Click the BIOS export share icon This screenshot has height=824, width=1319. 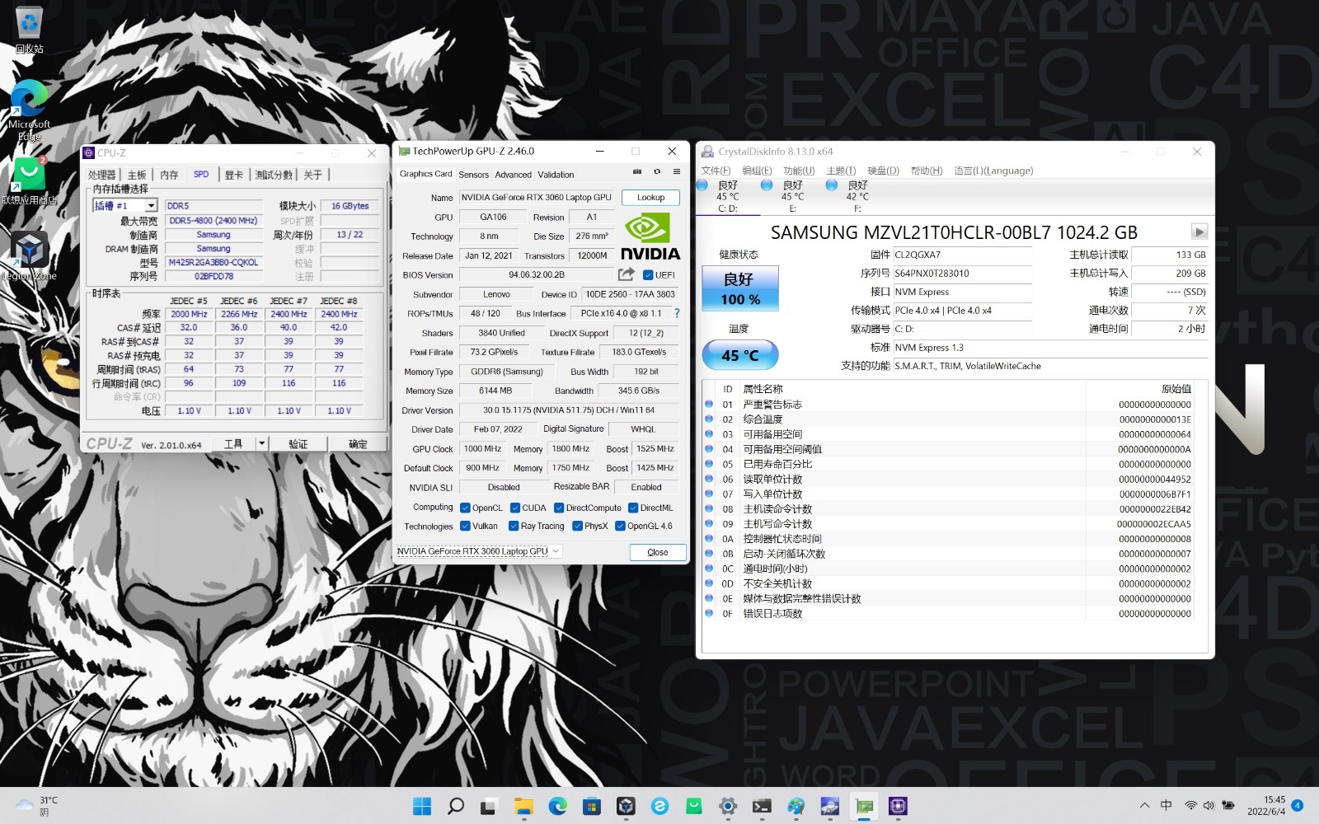click(627, 274)
